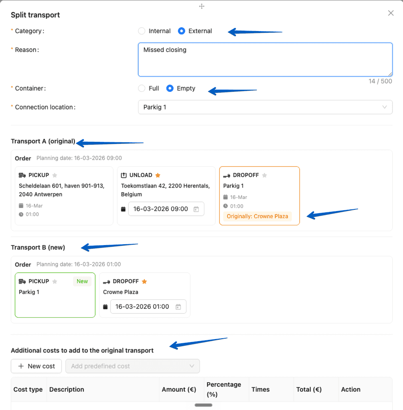Viewport: 403px width, 410px height.
Task: Toggle the star on Transport B PICKUP
Action: [x=55, y=281]
